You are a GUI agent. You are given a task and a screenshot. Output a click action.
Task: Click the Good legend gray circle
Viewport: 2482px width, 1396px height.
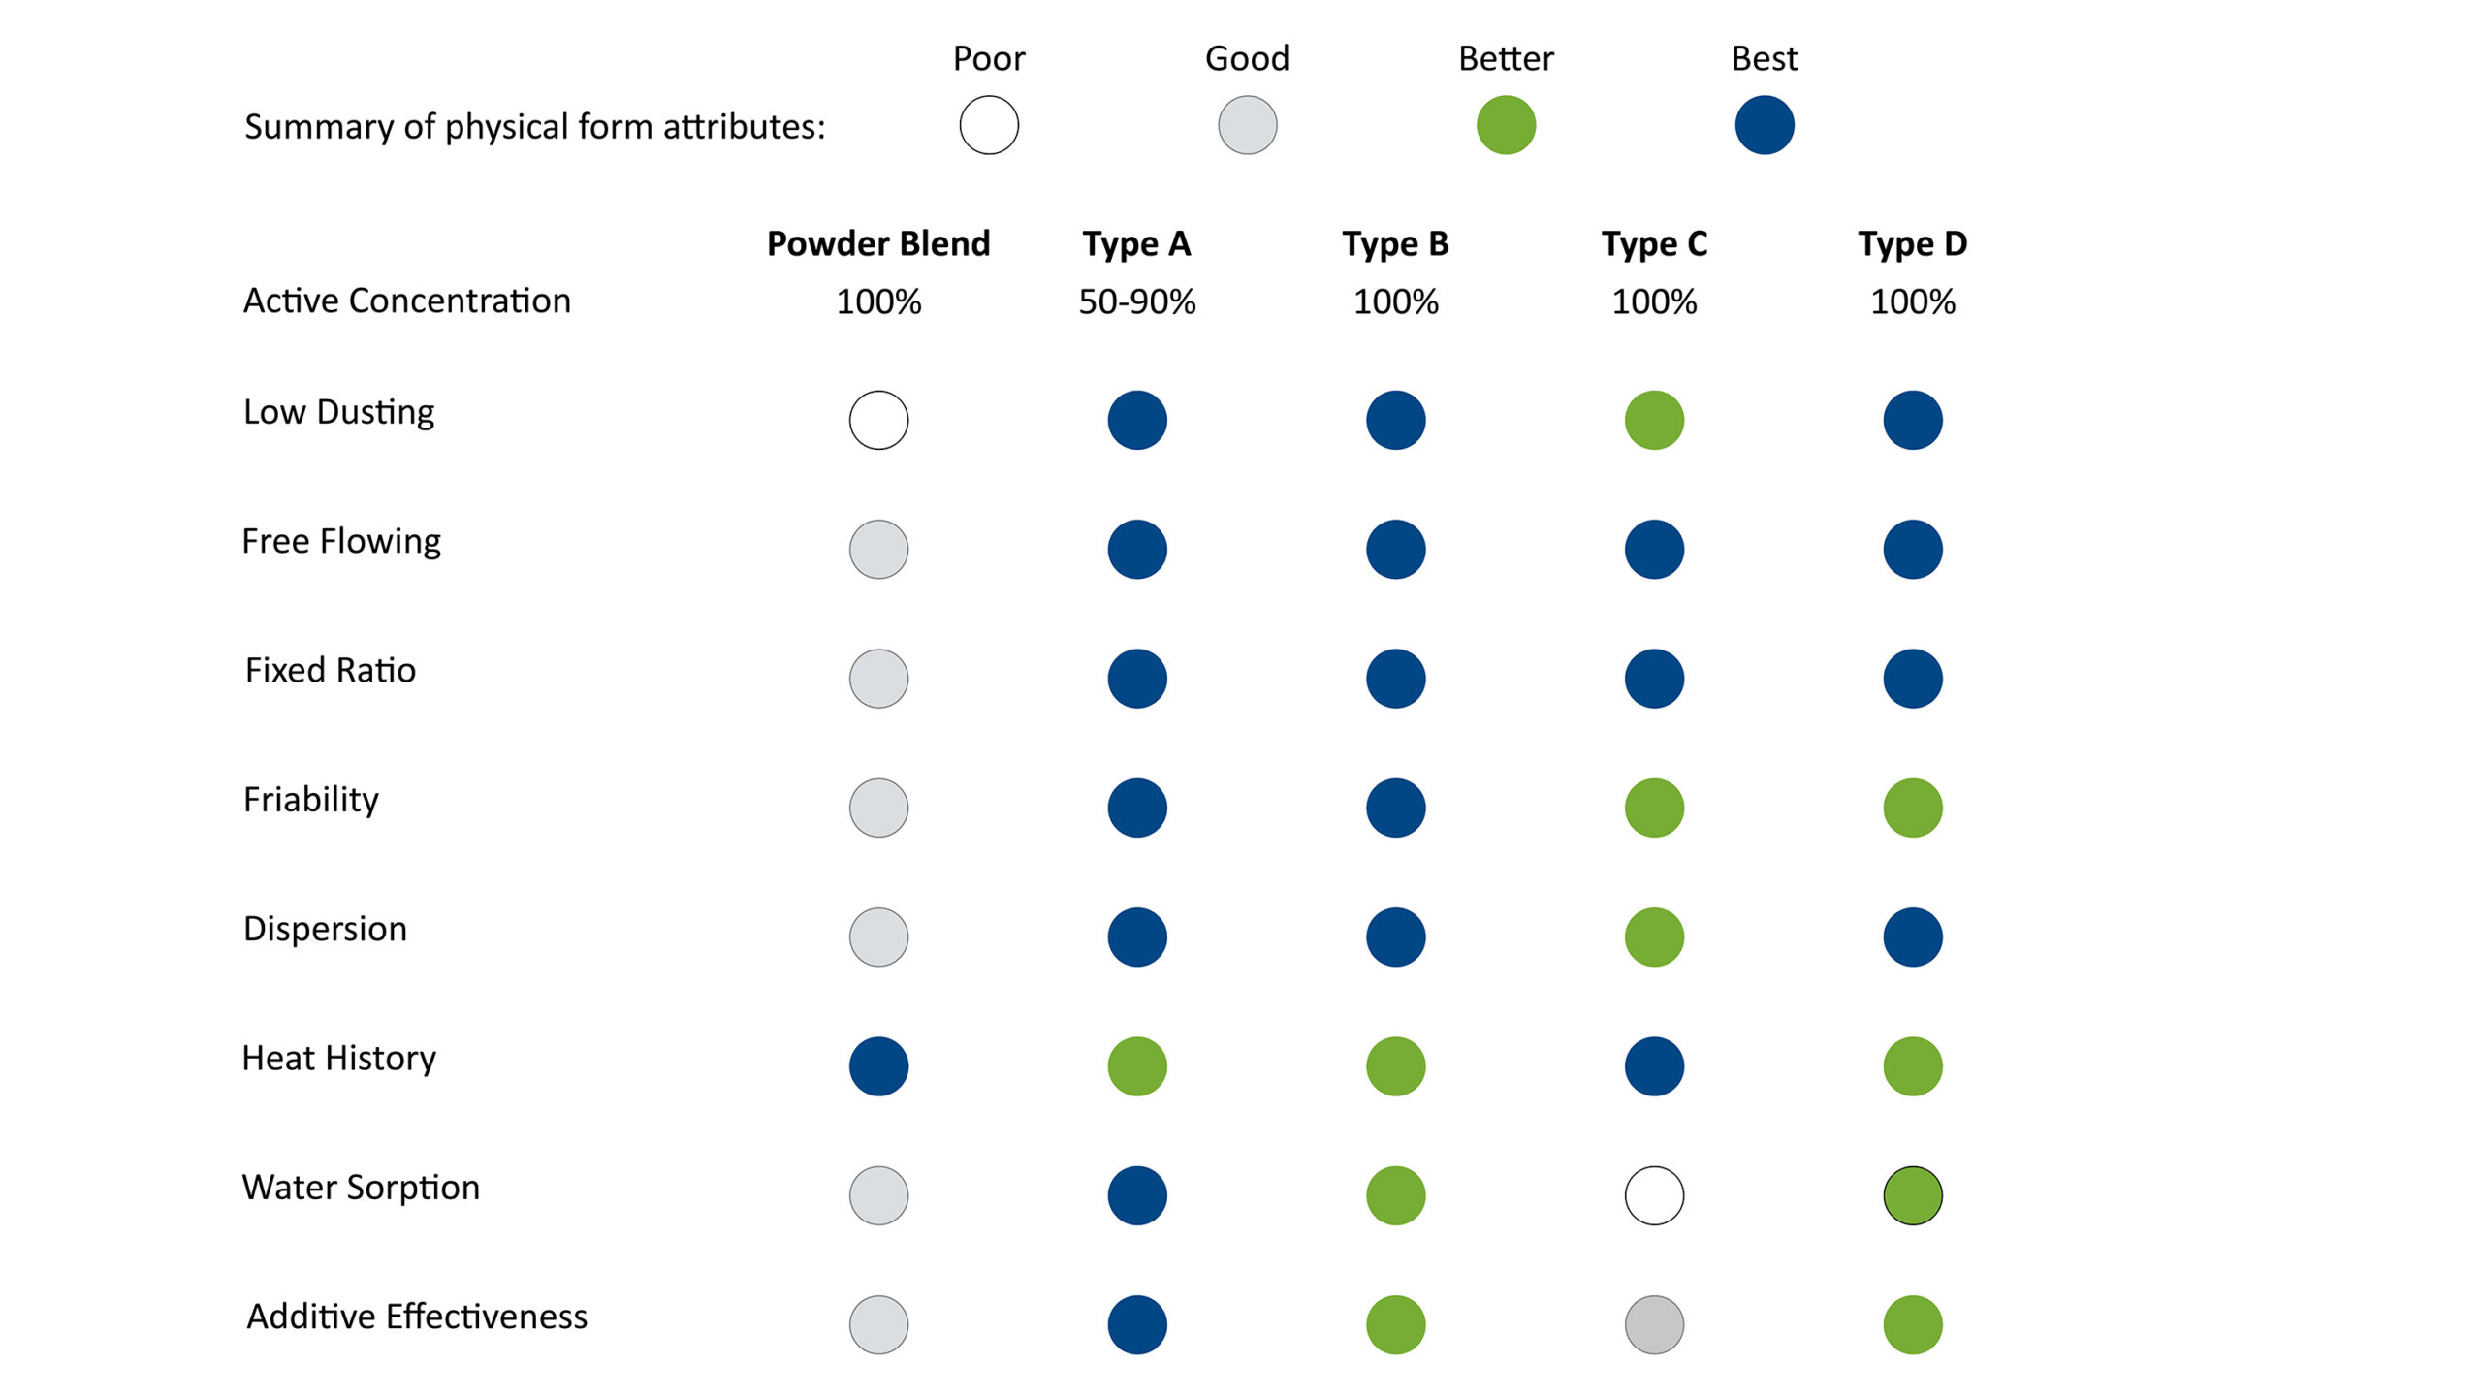point(1247,125)
